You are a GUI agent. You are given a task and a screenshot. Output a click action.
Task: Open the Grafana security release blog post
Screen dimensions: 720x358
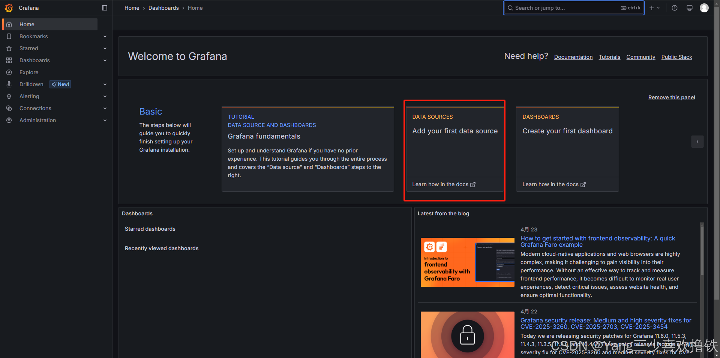click(x=606, y=324)
